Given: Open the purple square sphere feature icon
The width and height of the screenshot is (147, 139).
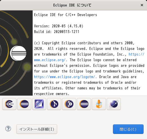Looking at the screenshot, I should pos(39,104).
